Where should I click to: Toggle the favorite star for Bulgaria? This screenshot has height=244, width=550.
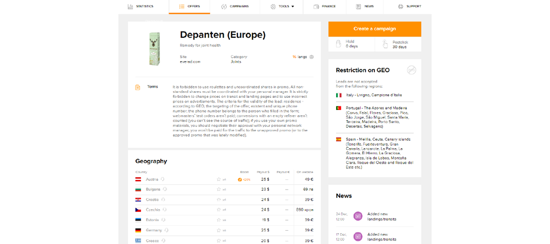tap(219, 189)
